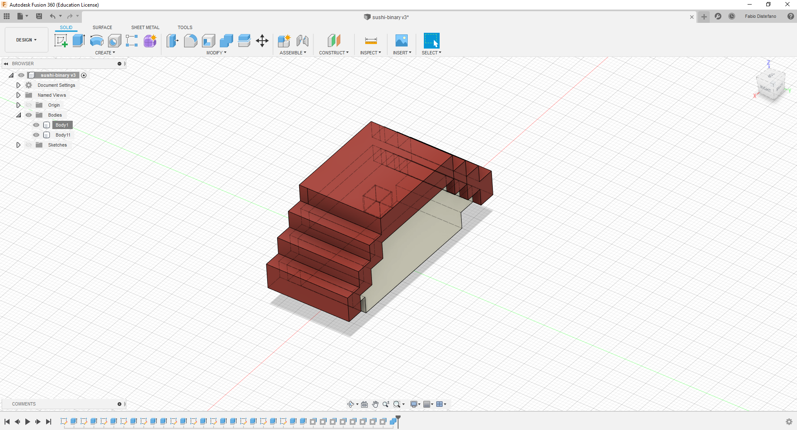797x430 pixels.
Task: Select the Revolve tool
Action: [96, 41]
